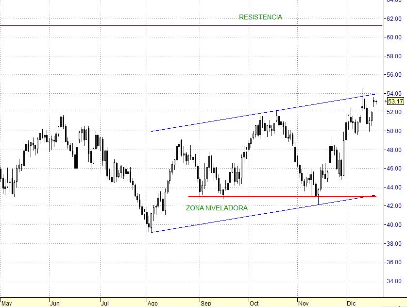Click the 44.00 price axis label
The image size is (407, 307).
pyautogui.click(x=394, y=188)
